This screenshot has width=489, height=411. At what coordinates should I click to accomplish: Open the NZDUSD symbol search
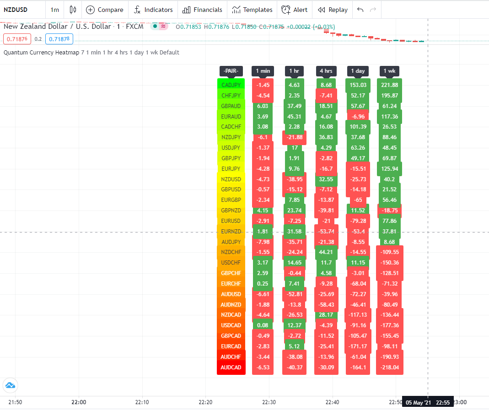tap(16, 9)
